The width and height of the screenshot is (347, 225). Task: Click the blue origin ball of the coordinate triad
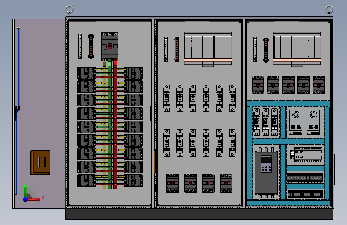26,199
